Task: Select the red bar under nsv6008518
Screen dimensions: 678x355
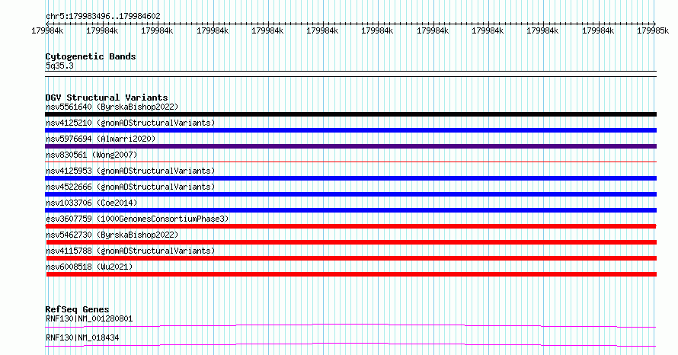Action: click(351, 274)
